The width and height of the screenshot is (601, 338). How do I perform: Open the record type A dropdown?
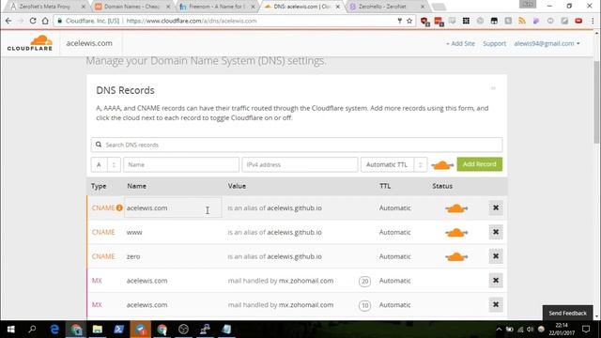tap(106, 164)
